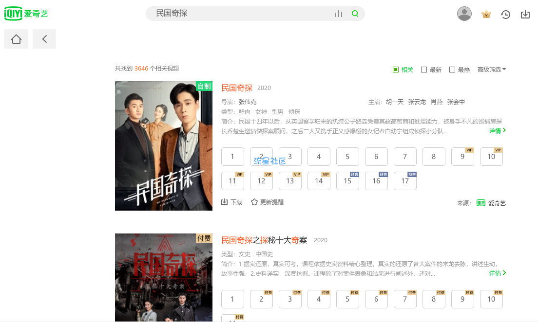Expand 详情 for 探秘十大奇案 description
538x322 pixels.
498,273
